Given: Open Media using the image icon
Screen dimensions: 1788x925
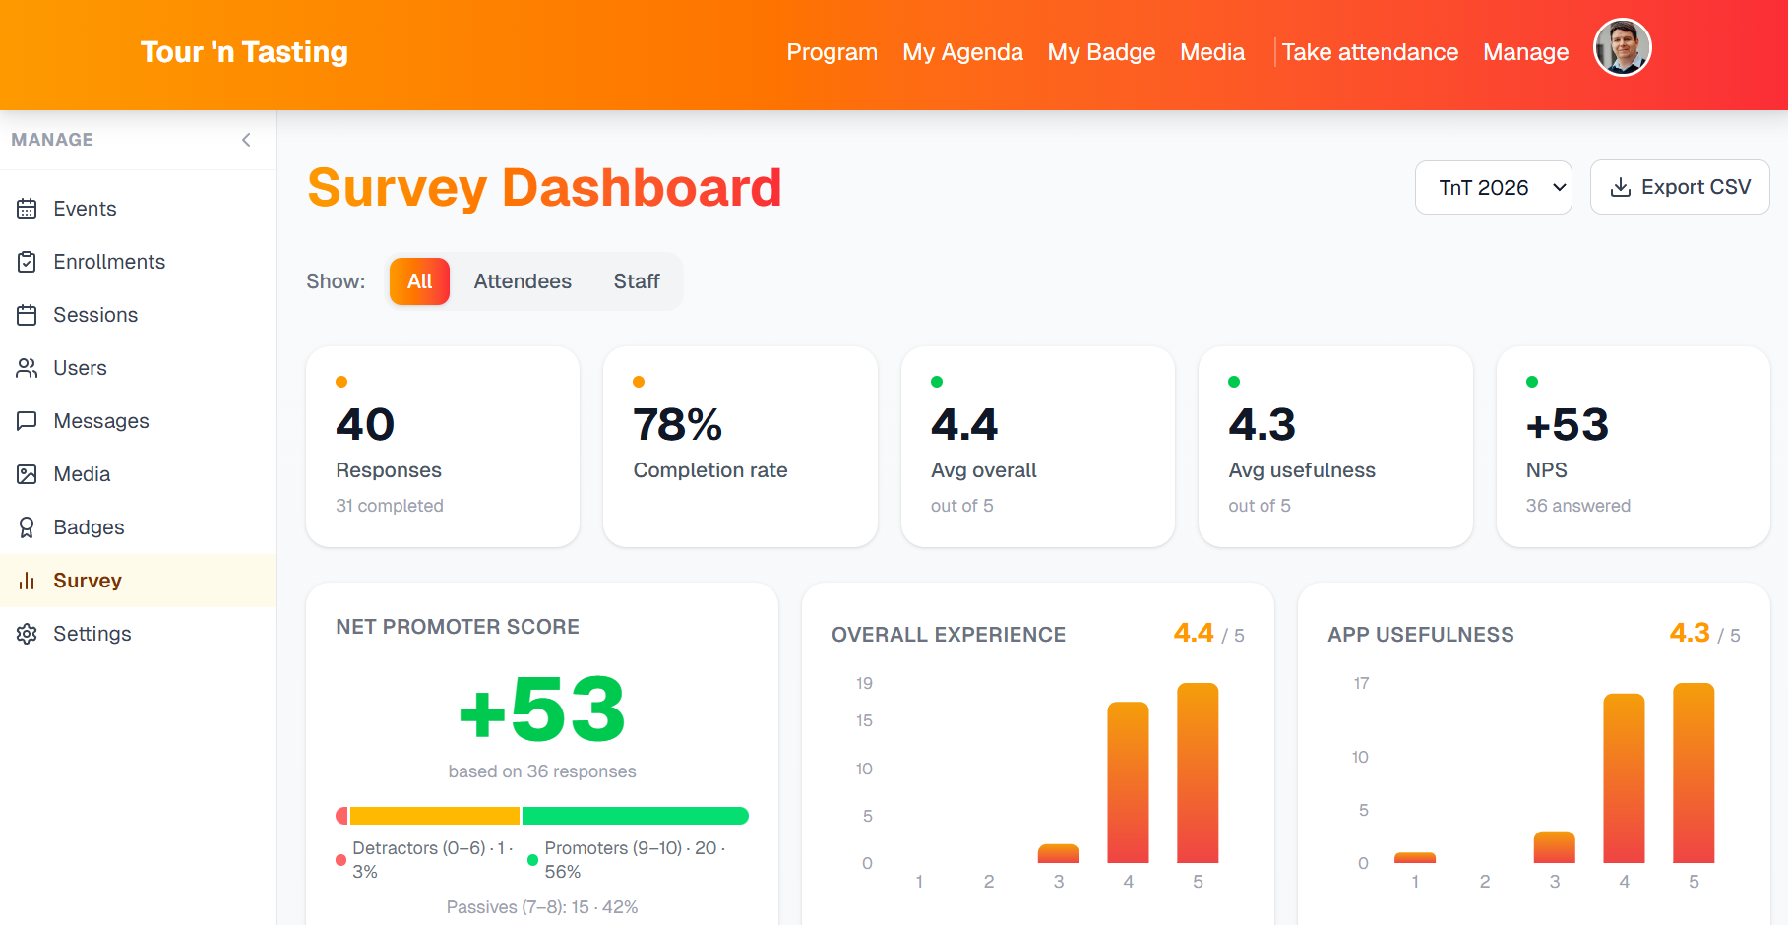Looking at the screenshot, I should pos(27,473).
